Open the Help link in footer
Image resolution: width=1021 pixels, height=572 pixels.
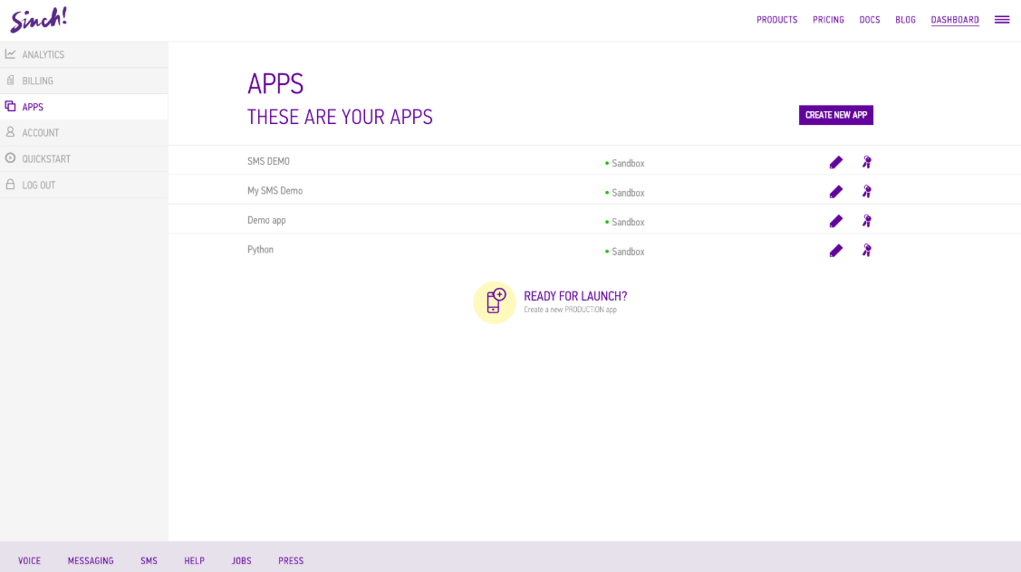(194, 561)
